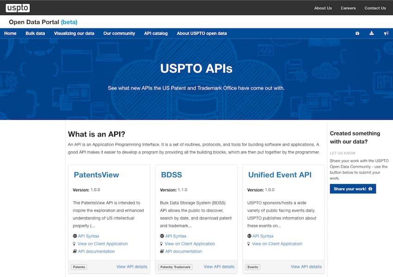Open the Careers link in the top bar
This screenshot has width=393, height=277.
(x=348, y=8)
